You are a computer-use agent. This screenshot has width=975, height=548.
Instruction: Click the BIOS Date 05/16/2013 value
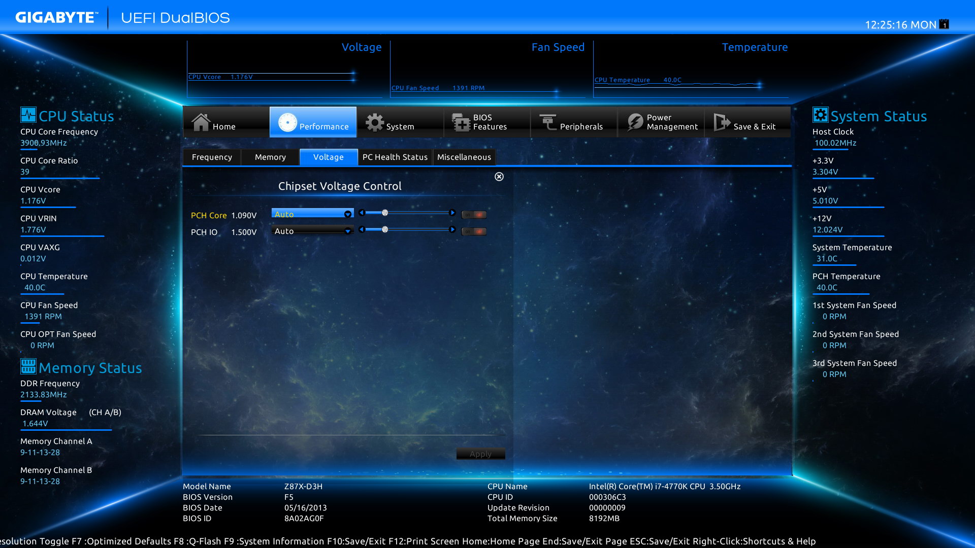[x=306, y=508]
